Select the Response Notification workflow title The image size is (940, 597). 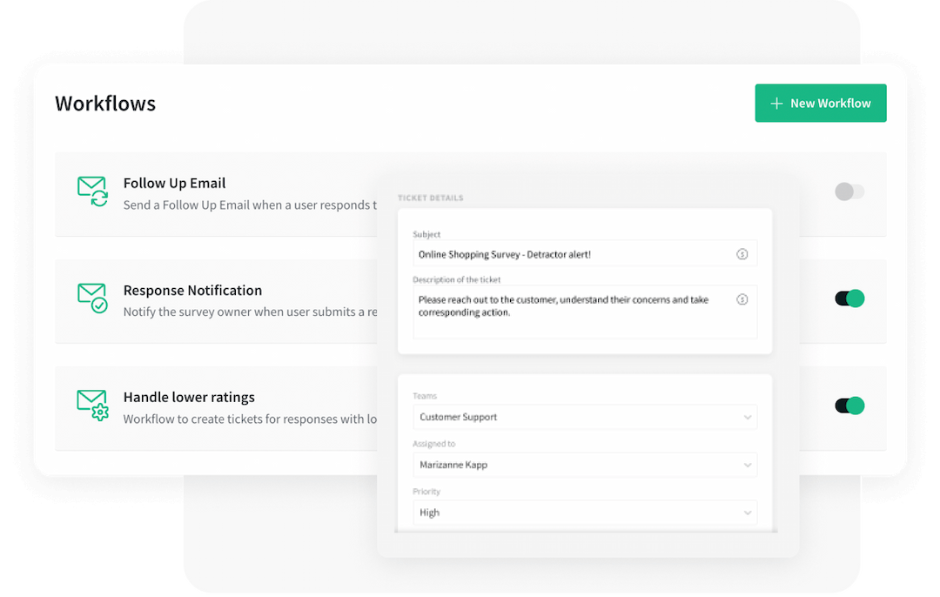point(192,290)
